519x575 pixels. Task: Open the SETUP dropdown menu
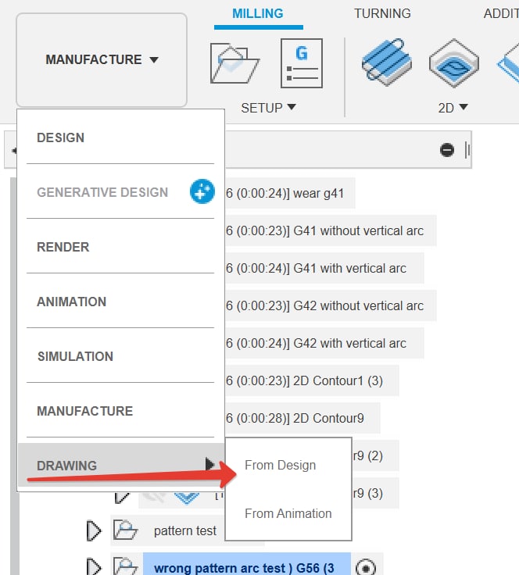click(x=268, y=108)
